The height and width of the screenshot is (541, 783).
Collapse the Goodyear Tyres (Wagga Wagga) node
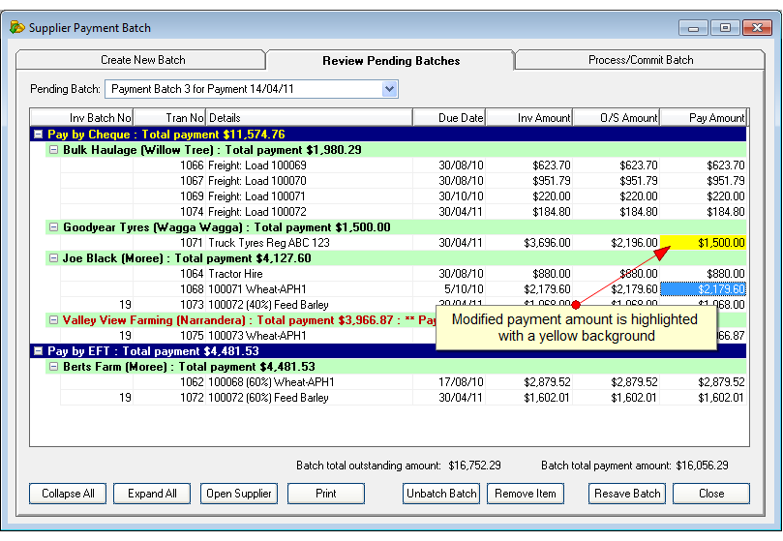53,226
